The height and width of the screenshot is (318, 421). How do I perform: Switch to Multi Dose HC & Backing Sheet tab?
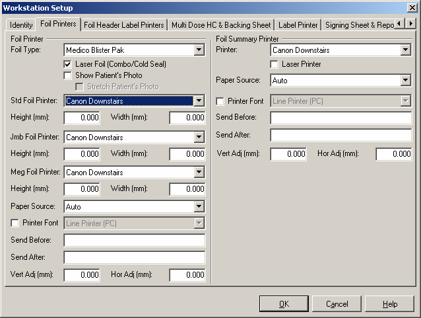(220, 25)
